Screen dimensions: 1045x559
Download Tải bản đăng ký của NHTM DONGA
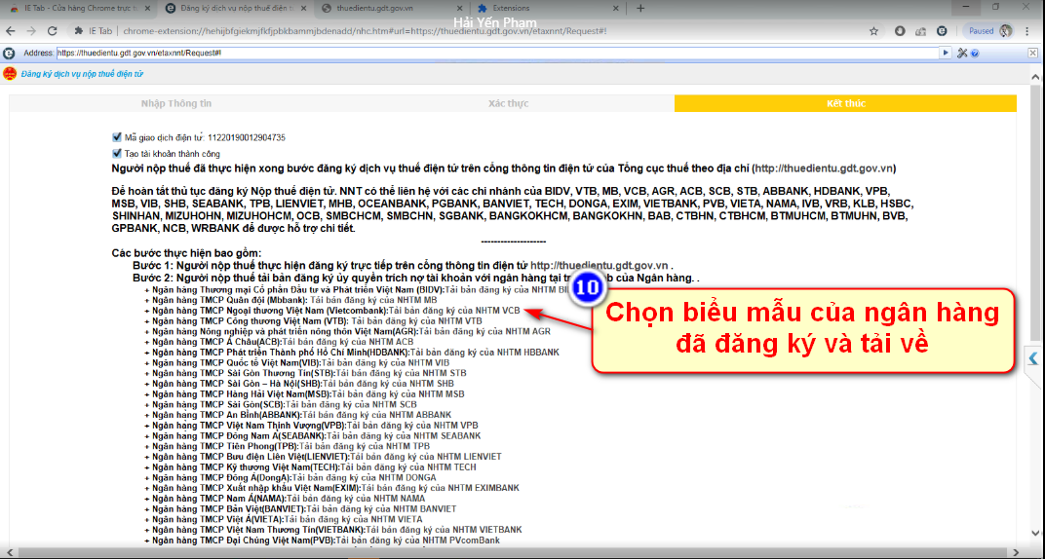pyautogui.click(x=364, y=478)
